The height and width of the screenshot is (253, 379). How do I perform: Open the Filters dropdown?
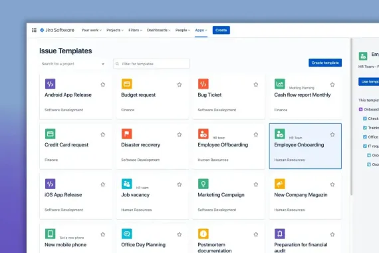(x=135, y=30)
